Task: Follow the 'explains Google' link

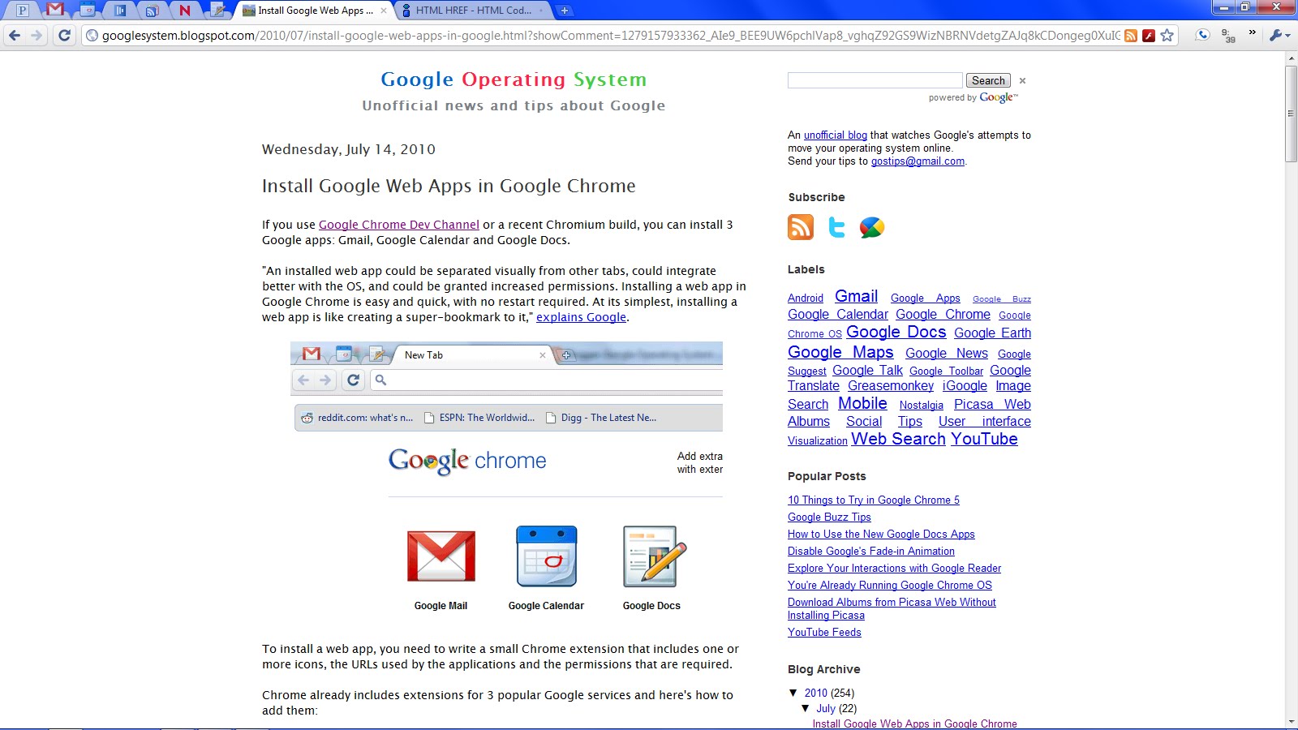Action: point(581,317)
